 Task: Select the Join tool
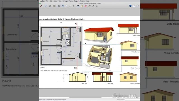click(x=97, y=6)
